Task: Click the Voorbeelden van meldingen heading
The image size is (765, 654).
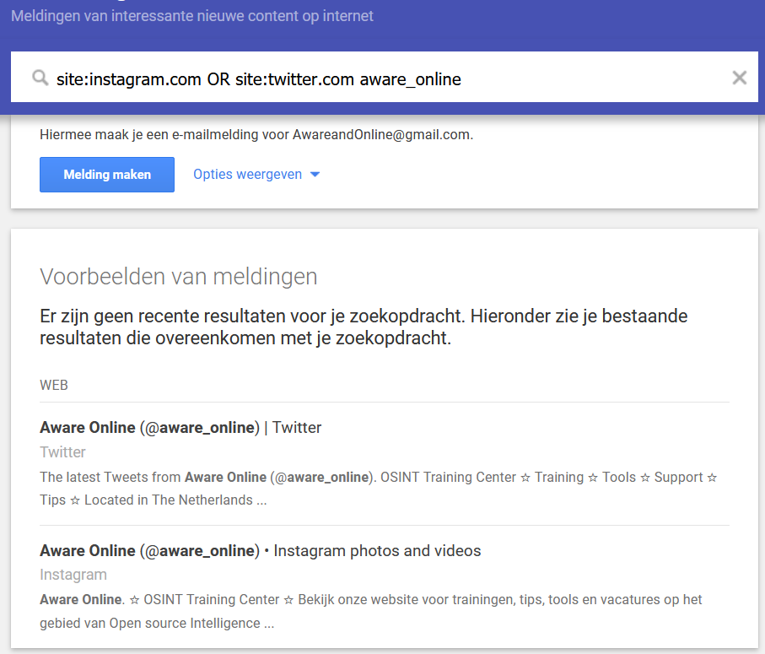Action: 179,277
